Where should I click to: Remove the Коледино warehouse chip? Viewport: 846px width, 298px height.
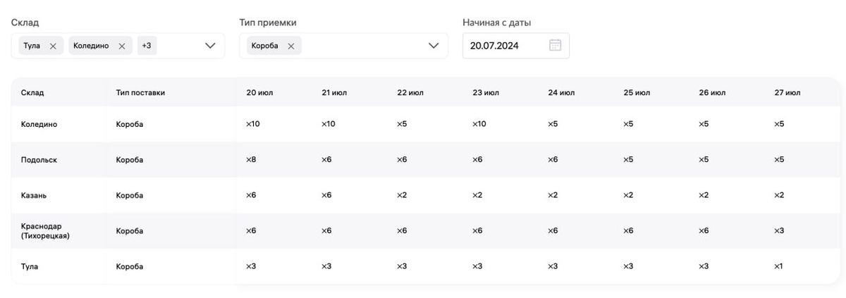point(121,46)
